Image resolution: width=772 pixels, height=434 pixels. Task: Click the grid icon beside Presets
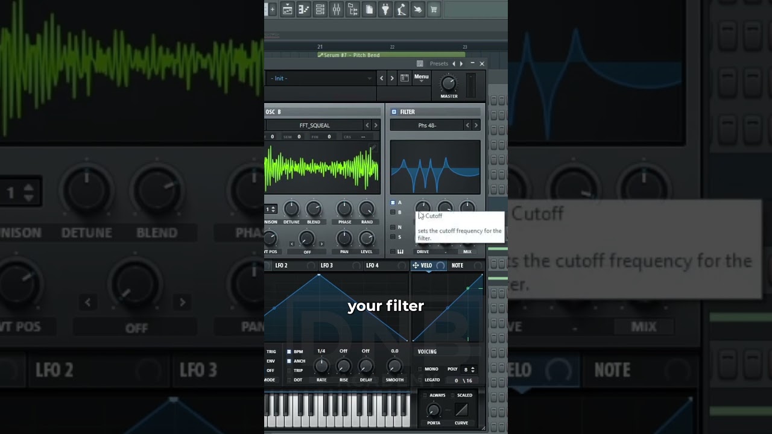pos(420,63)
